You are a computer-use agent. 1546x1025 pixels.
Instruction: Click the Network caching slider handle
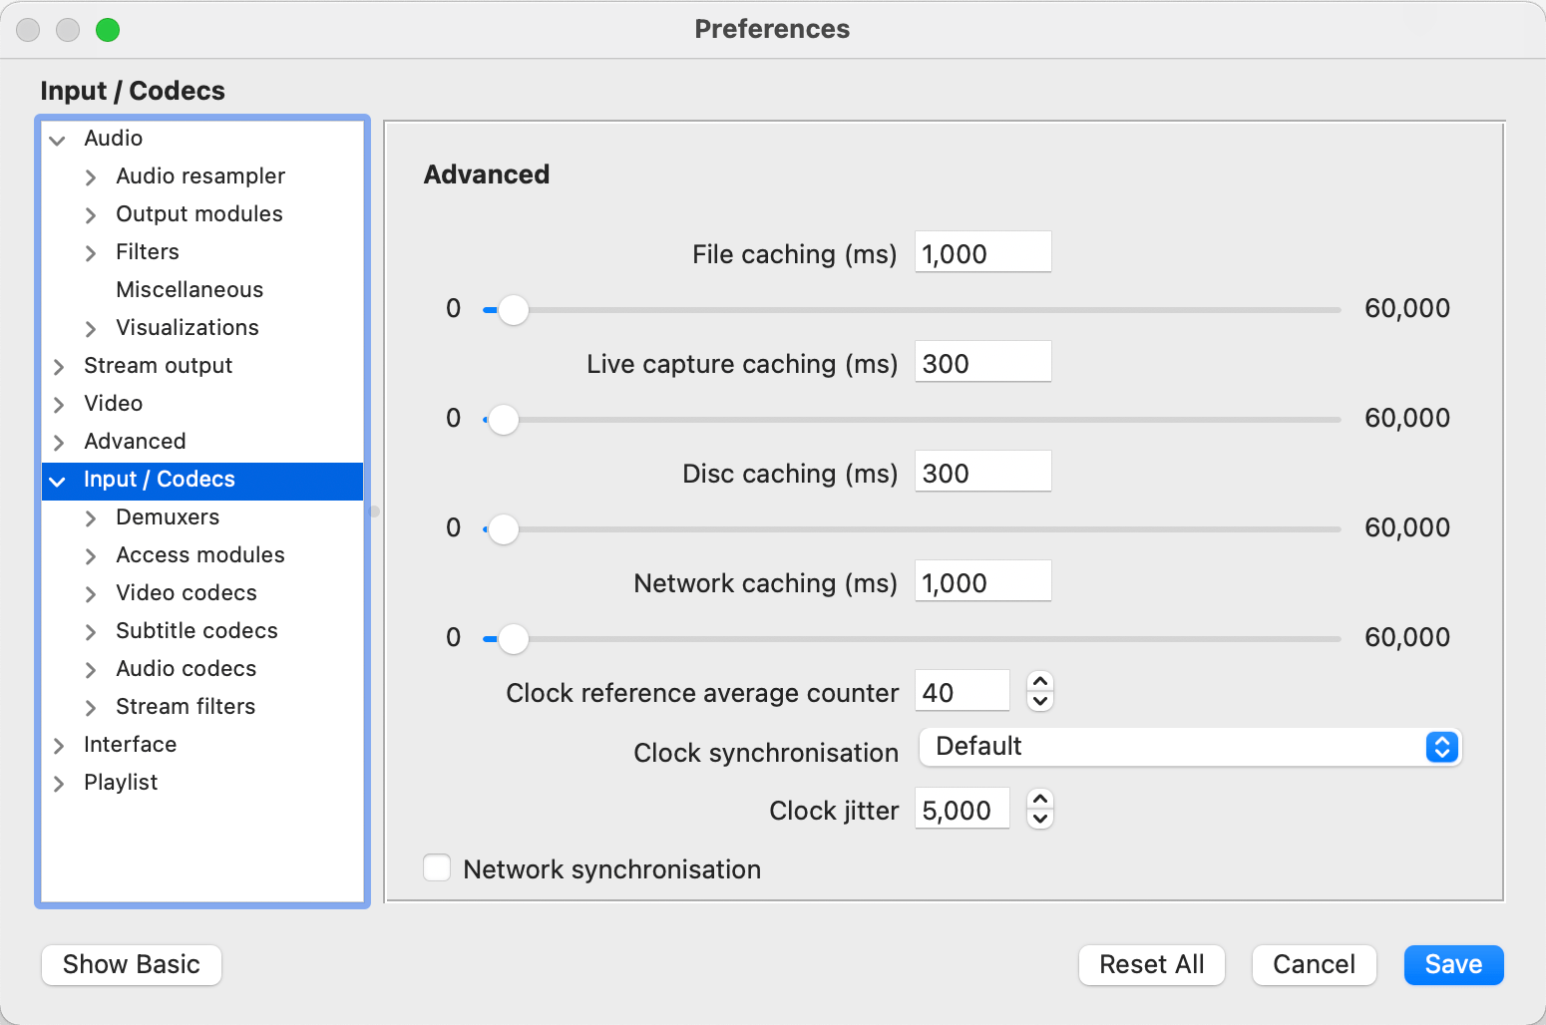513,639
